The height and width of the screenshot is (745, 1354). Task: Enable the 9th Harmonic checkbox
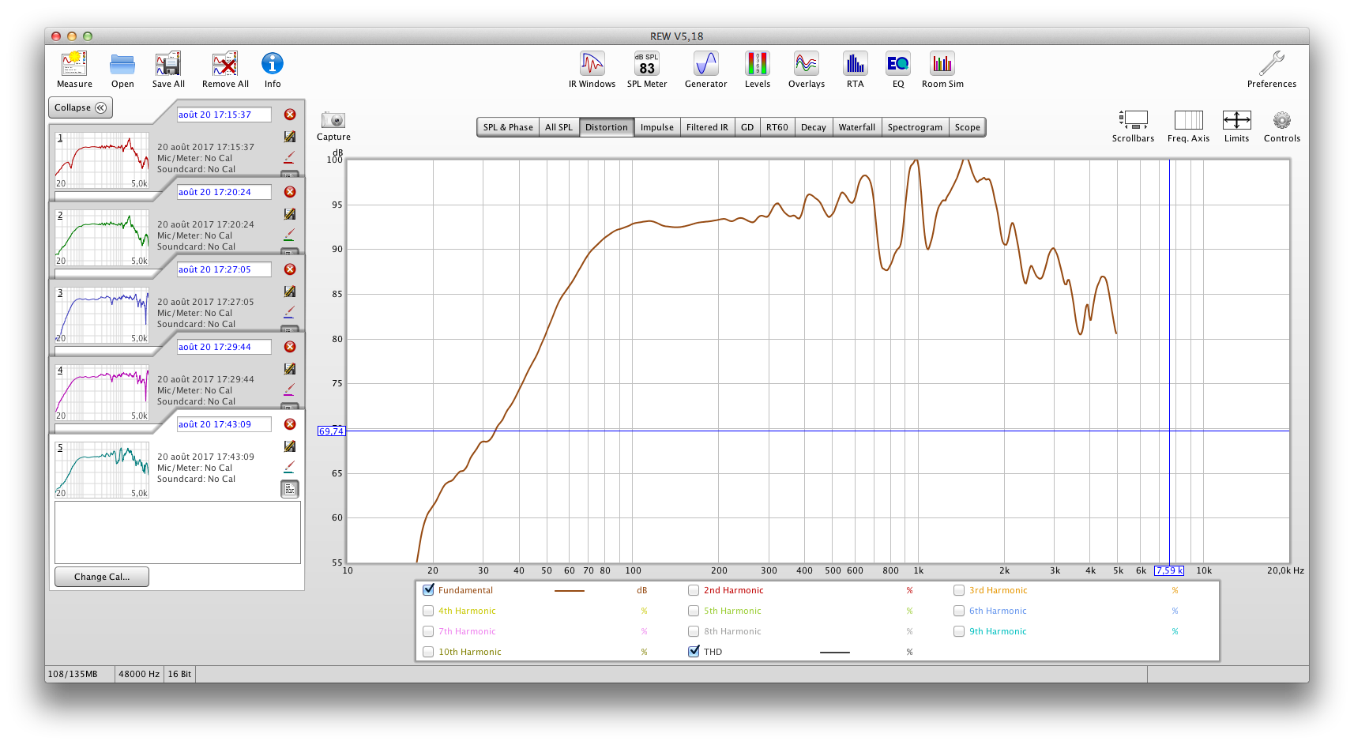(959, 631)
